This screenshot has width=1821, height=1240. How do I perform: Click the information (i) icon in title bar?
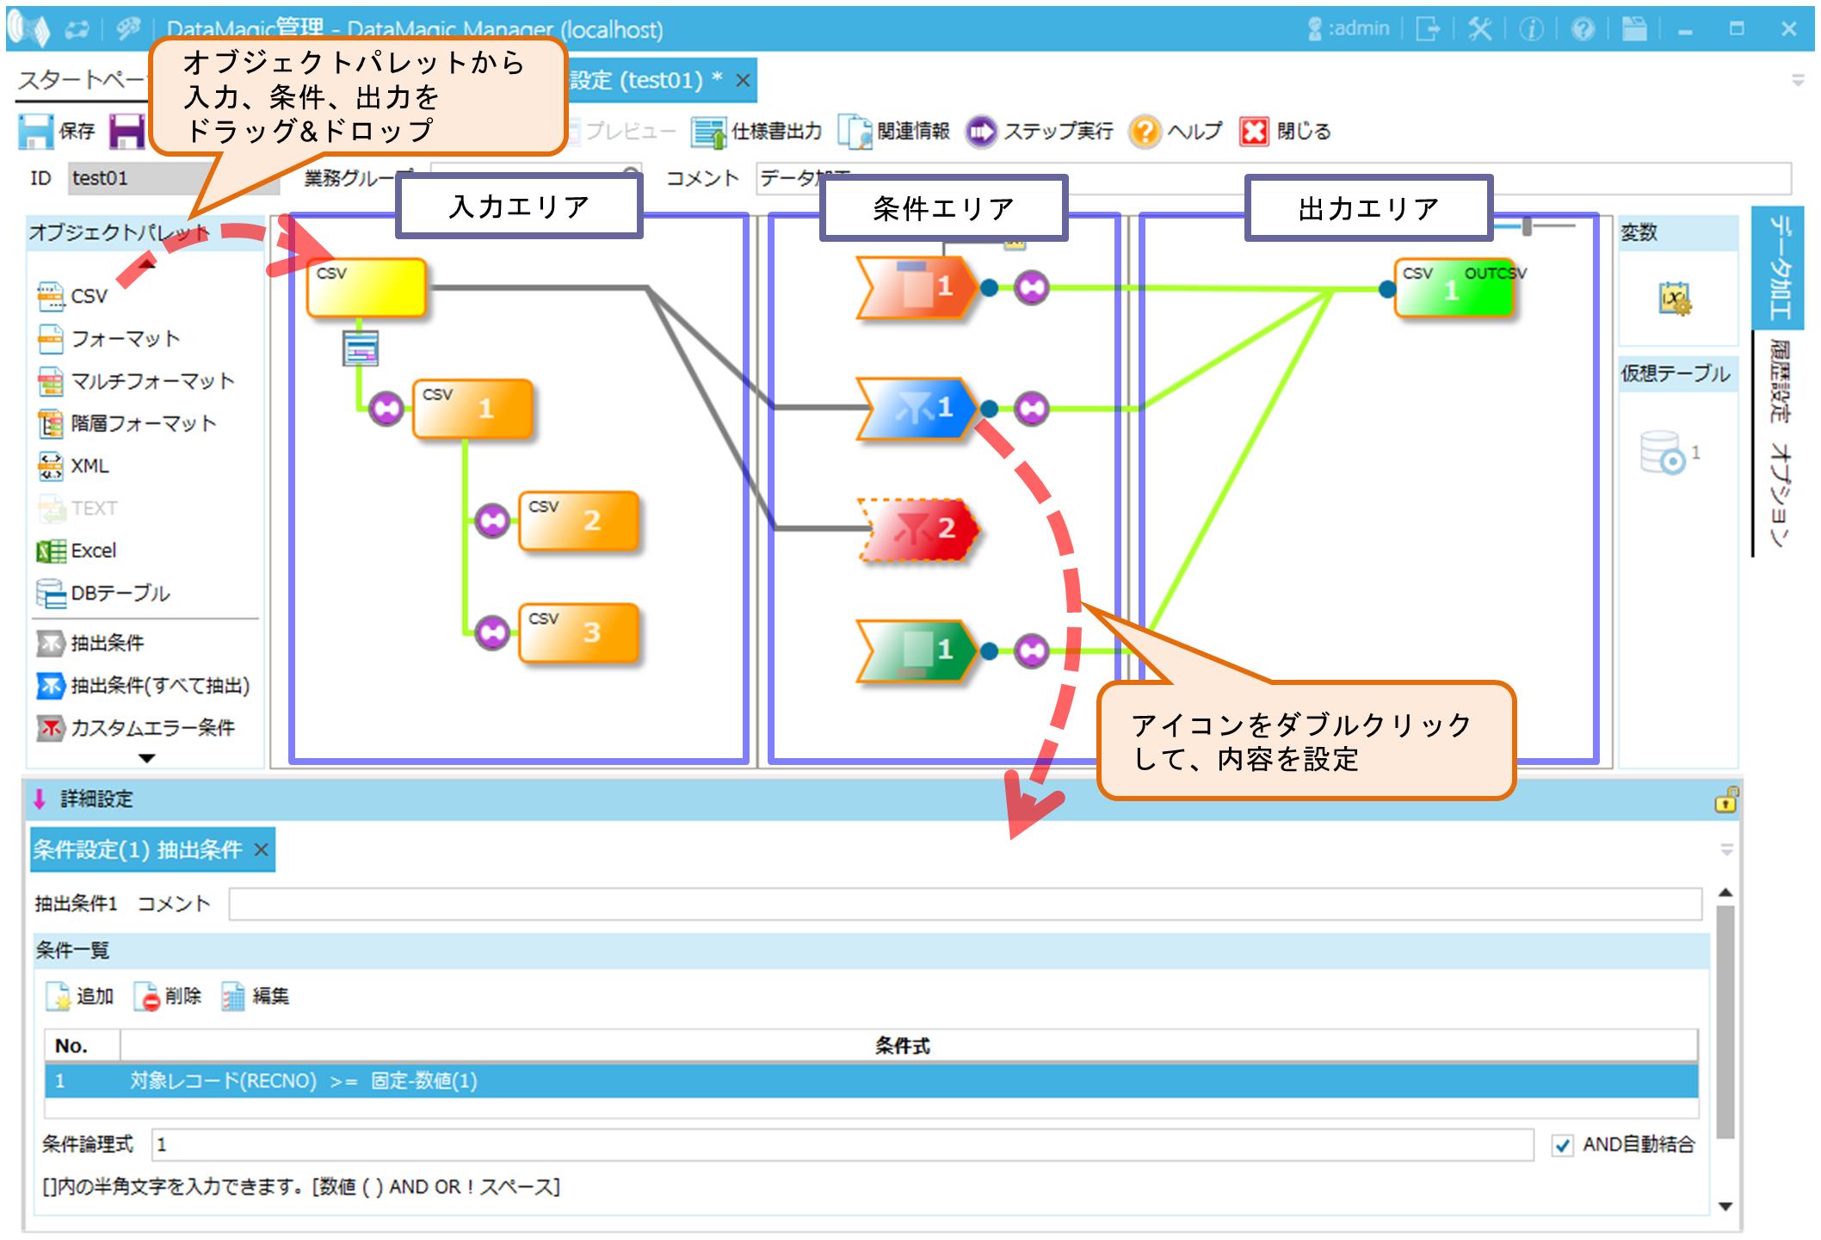[x=1531, y=29]
